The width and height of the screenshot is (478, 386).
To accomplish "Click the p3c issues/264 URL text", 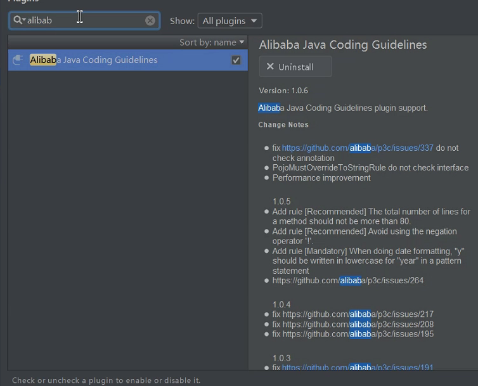I will pyautogui.click(x=348, y=281).
